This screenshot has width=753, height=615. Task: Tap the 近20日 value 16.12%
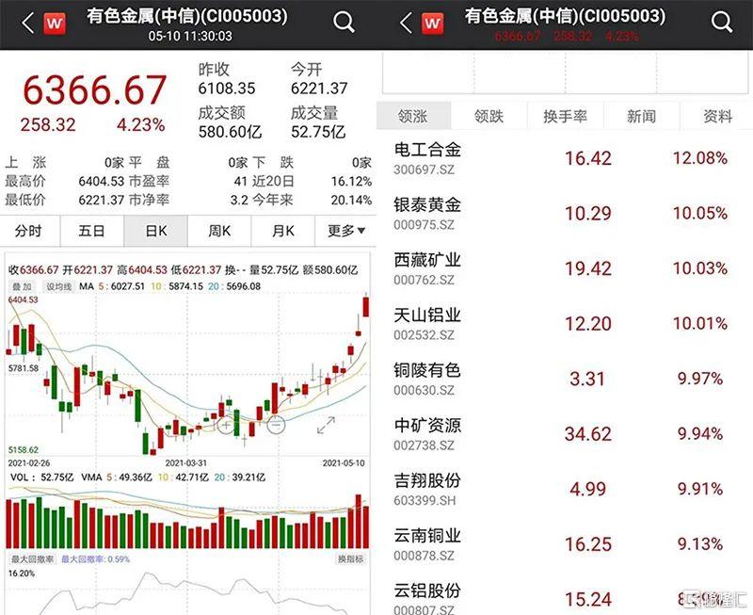coord(351,181)
